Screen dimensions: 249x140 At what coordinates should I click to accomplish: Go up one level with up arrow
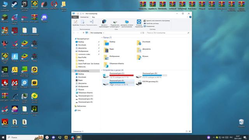click(x=83, y=33)
